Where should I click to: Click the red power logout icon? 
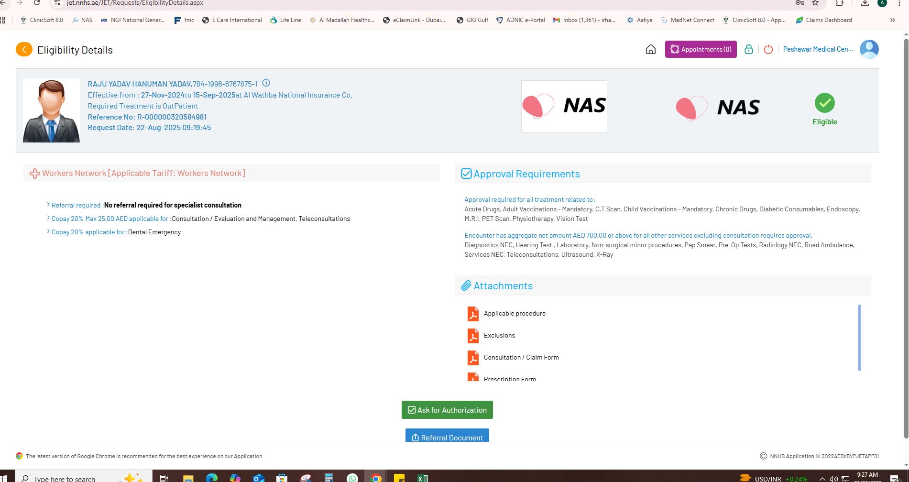[x=768, y=49]
